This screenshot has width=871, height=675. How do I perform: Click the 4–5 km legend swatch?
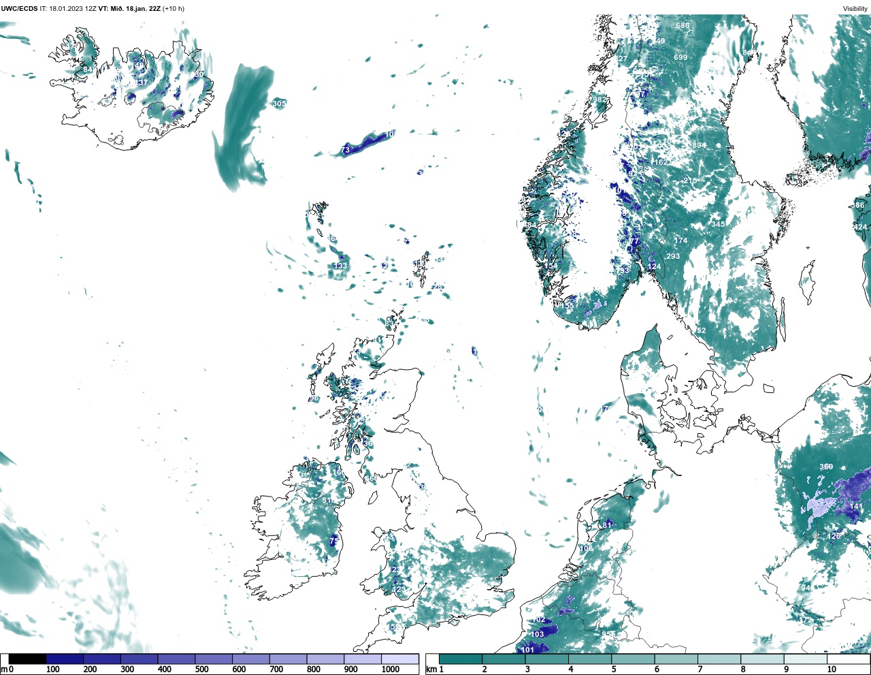[x=590, y=659]
